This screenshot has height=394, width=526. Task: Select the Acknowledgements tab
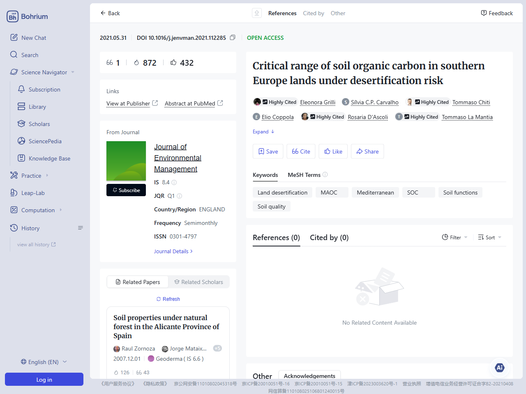309,376
